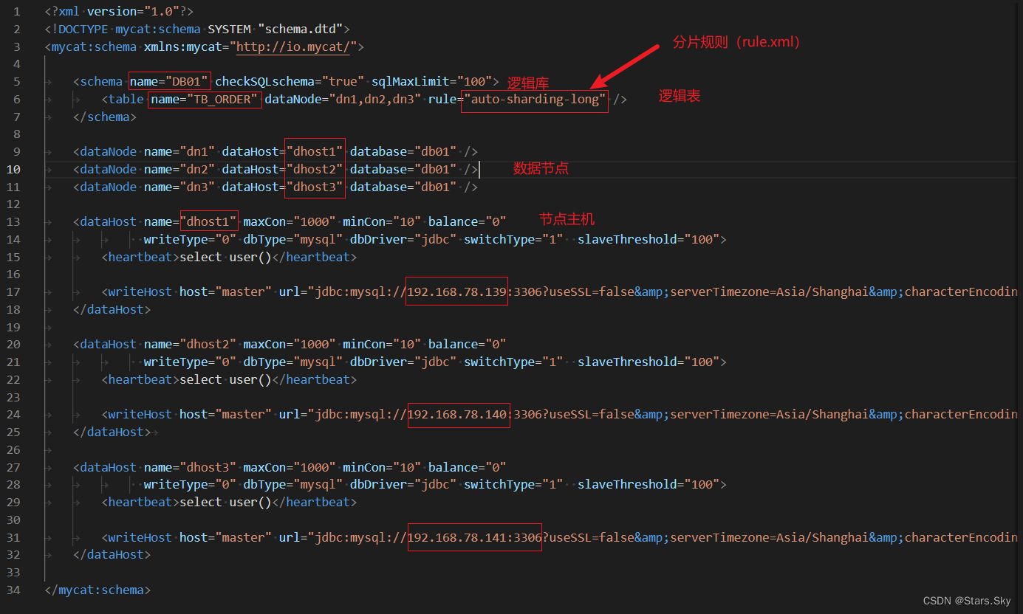Click the 数据节点 annotation label

(541, 168)
